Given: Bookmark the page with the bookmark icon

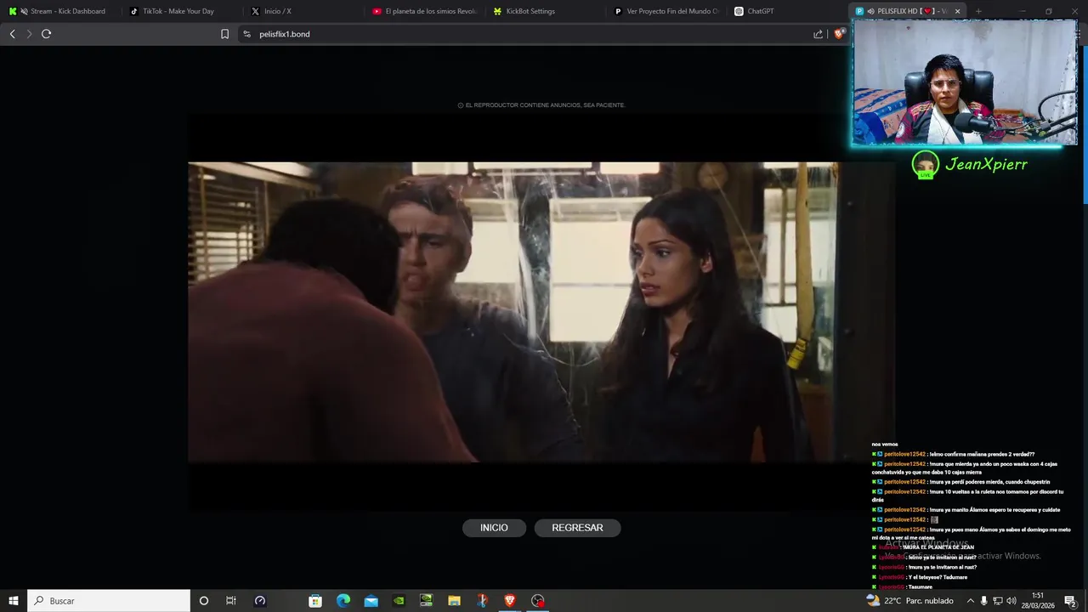Looking at the screenshot, I should coord(224,34).
